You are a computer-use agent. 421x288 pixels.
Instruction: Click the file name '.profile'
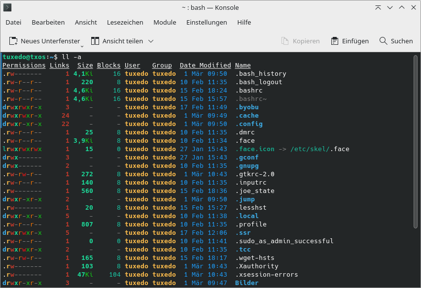point(251,224)
